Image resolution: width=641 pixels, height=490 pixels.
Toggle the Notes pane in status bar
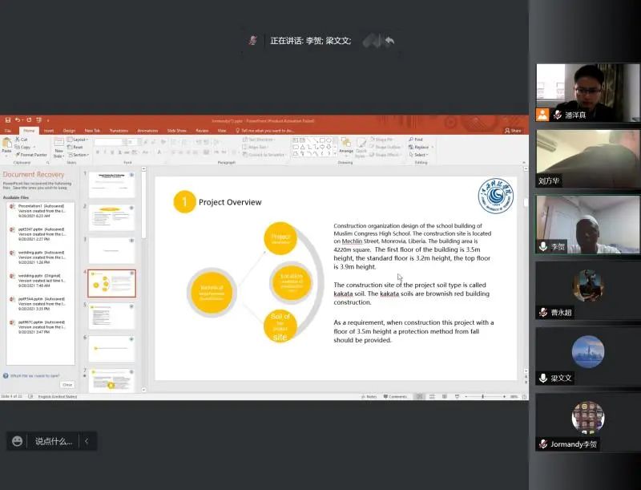[369, 397]
